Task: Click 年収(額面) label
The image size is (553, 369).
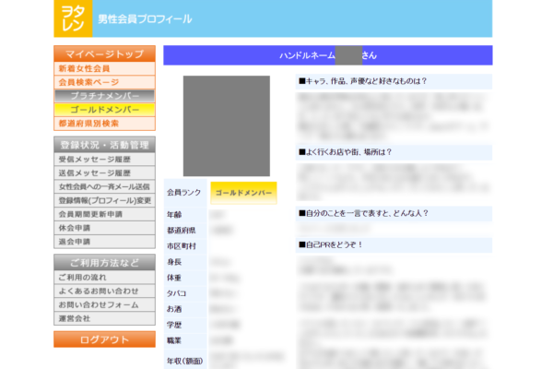Action: (185, 361)
